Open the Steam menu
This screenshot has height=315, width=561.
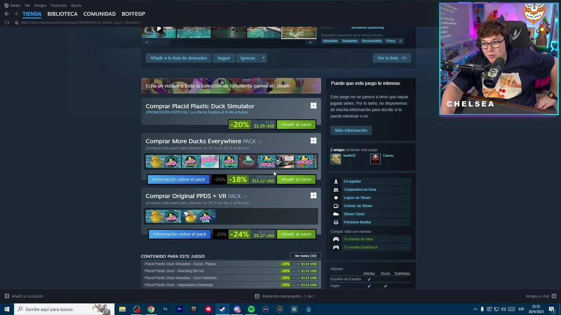(12, 5)
